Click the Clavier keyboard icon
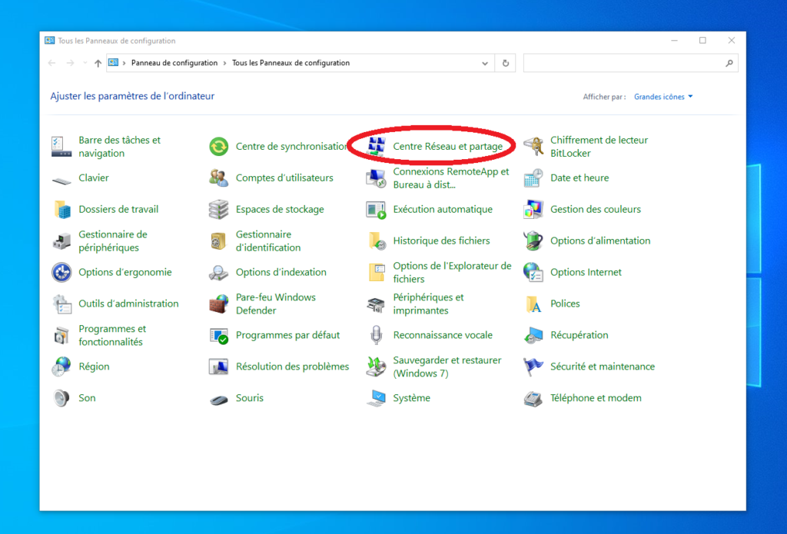The width and height of the screenshot is (787, 534). point(61,181)
